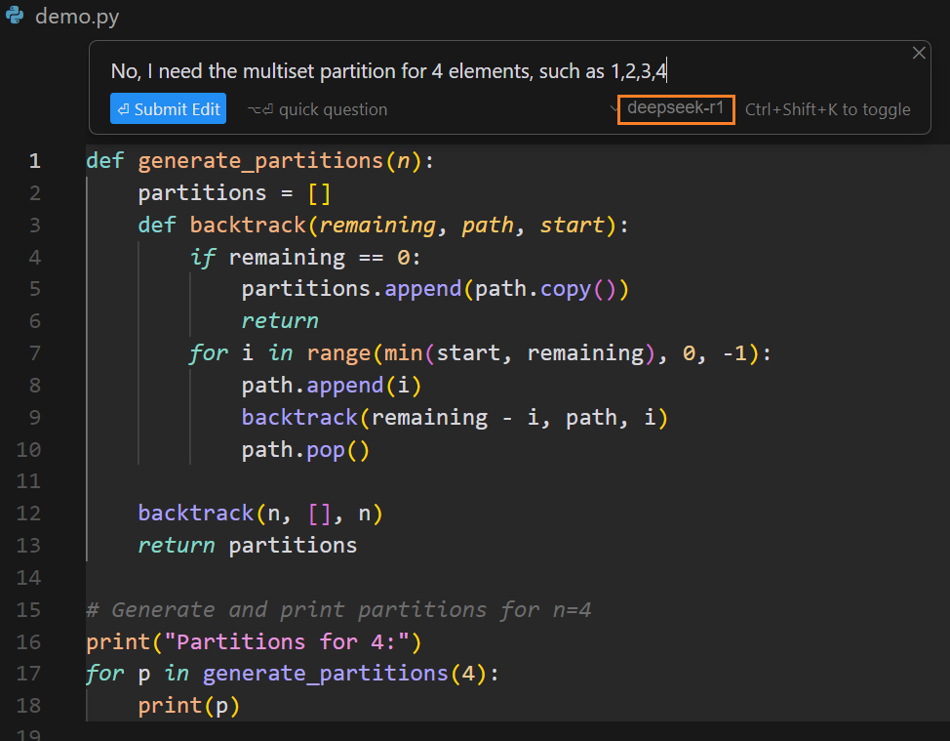Click line number 7 in the gutter
This screenshot has height=741, width=950.
click(34, 352)
